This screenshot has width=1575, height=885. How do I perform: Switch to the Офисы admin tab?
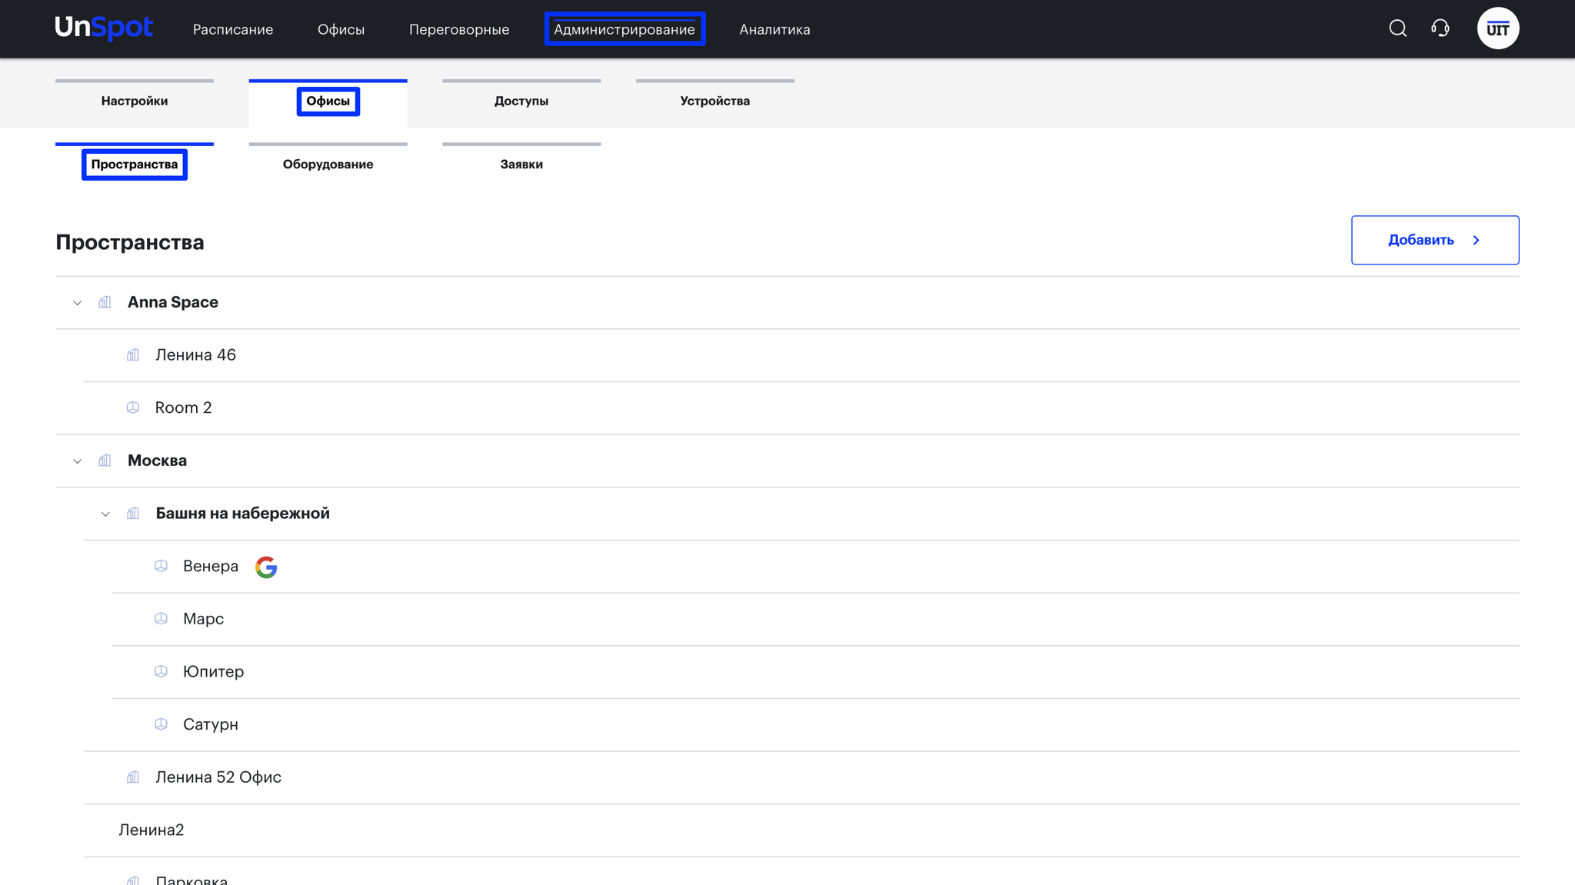(328, 101)
